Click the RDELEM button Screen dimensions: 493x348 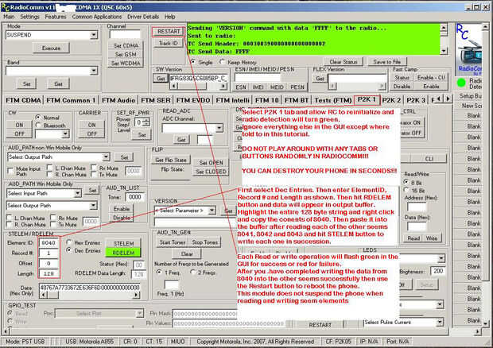[123, 253]
